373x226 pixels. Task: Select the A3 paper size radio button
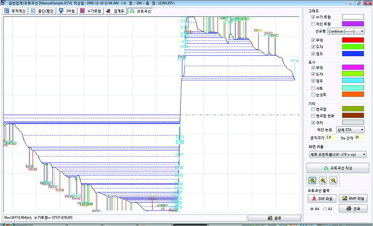[x=325, y=209]
